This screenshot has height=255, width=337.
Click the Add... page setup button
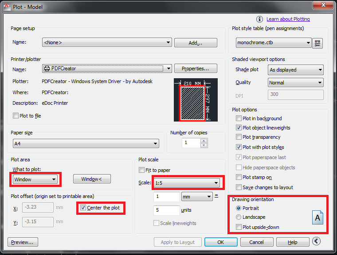click(196, 42)
